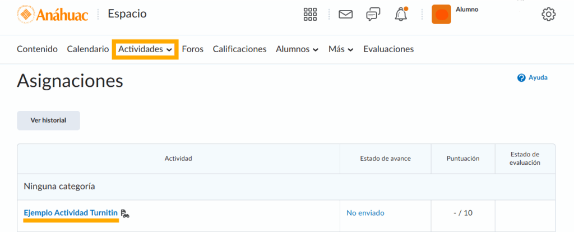574x232 pixels.
Task: Click the Turnitin icon beside the activity
Action: coord(125,213)
